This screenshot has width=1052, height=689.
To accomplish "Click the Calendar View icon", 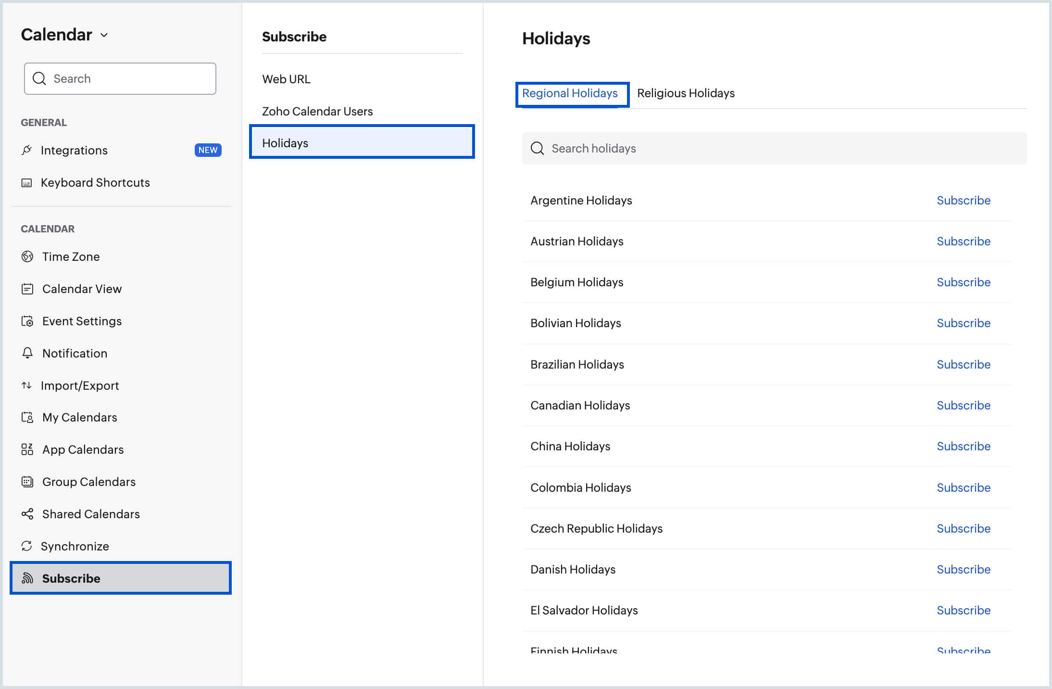I will 27,289.
